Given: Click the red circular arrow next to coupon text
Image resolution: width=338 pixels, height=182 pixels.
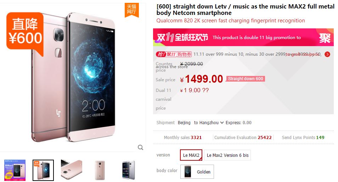Looking at the screenshot, I should [327, 54].
